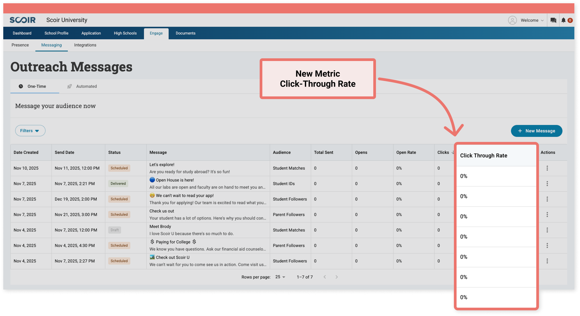
Task: Open the chat messages icon in the header
Action: pos(553,20)
